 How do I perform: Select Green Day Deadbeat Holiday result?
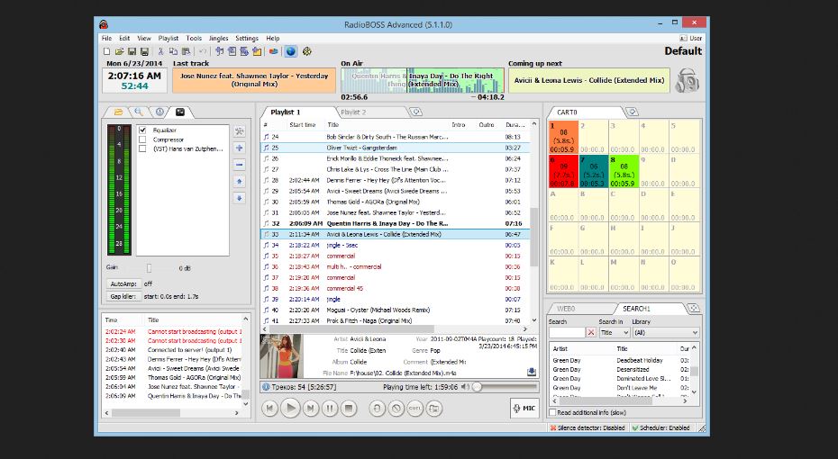pos(620,360)
